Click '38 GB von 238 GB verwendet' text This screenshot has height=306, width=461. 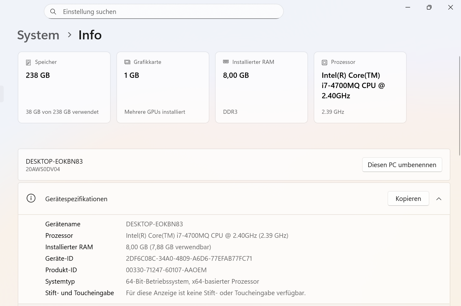[62, 112]
